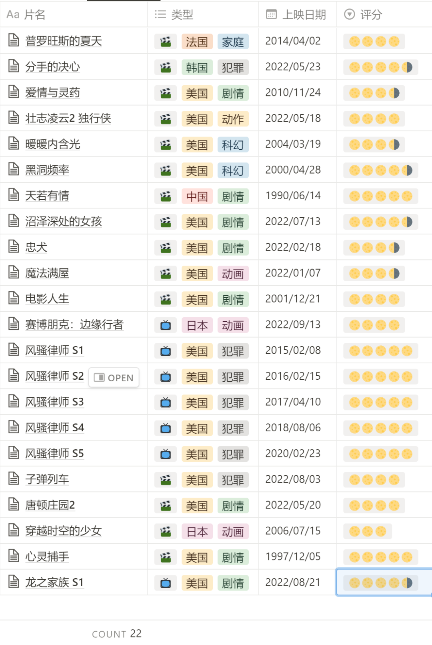Screen dimensions: 432x645
Task: Click the 科幻 tag in 黑洞频率 row
Action: [233, 170]
